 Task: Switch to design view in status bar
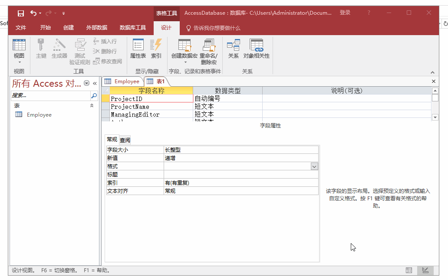pos(425,270)
